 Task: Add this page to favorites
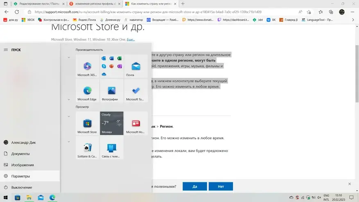tap(309, 12)
